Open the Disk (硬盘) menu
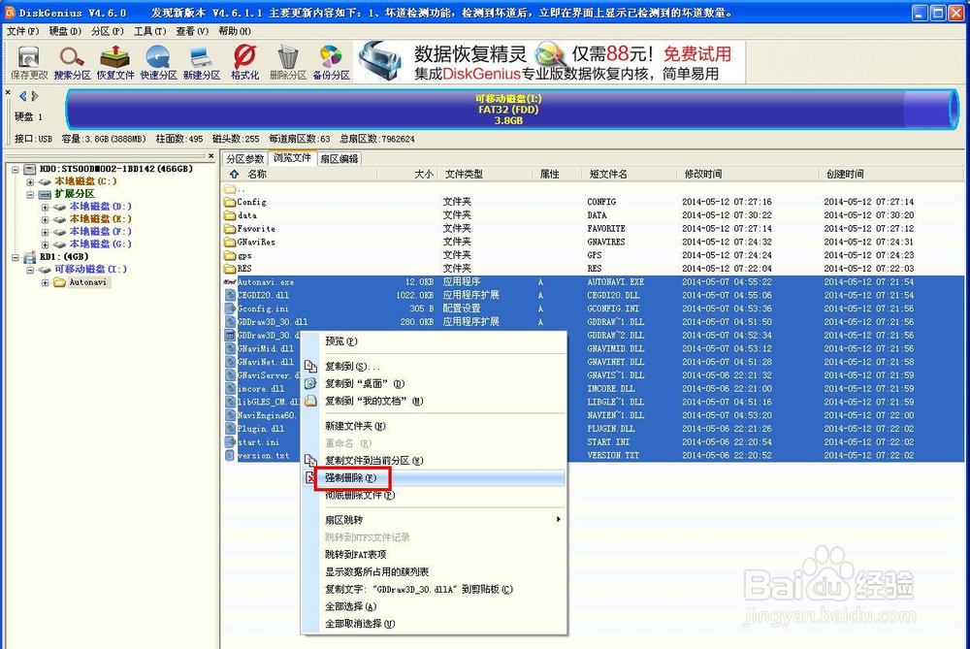The height and width of the screenshot is (649, 970). [x=65, y=31]
